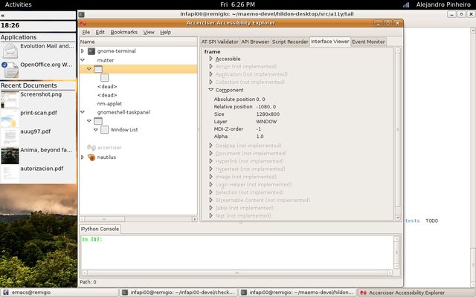Switch to infapi00-devel/check... terminal in taskbar

(178, 293)
